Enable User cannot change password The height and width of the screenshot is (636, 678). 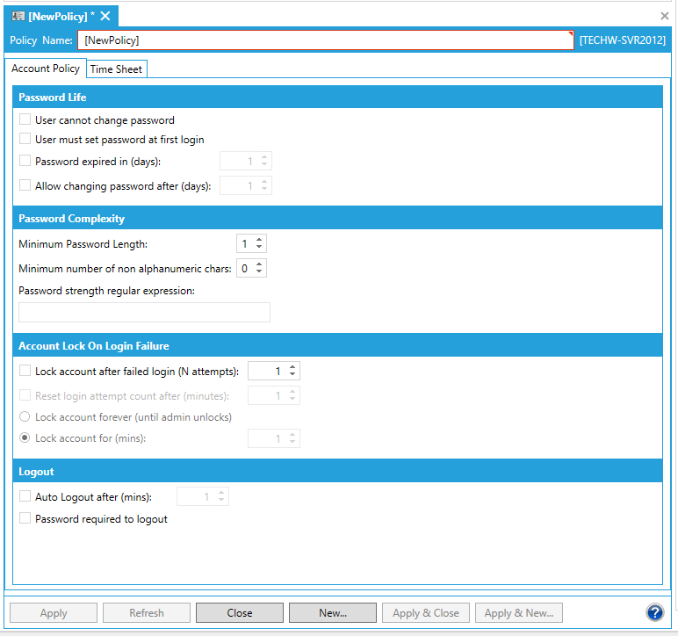(25, 120)
